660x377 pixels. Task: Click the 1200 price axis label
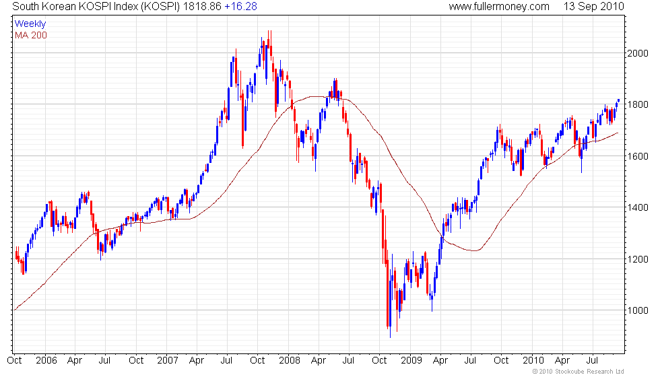(x=638, y=259)
